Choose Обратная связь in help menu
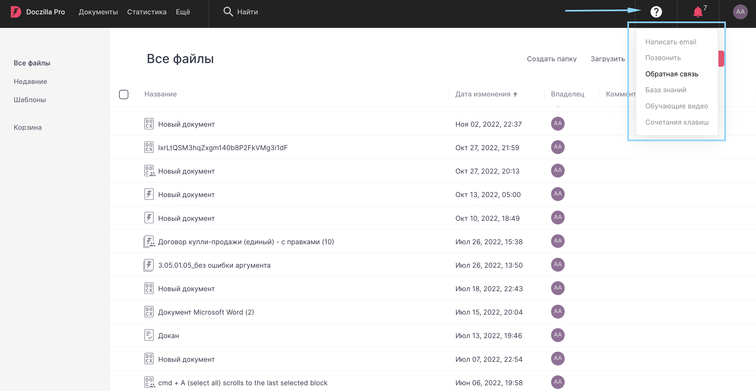Viewport: 756px width, 391px height. pyautogui.click(x=672, y=74)
